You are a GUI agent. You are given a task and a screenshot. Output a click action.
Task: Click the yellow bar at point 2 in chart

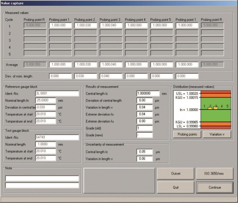[210, 108]
